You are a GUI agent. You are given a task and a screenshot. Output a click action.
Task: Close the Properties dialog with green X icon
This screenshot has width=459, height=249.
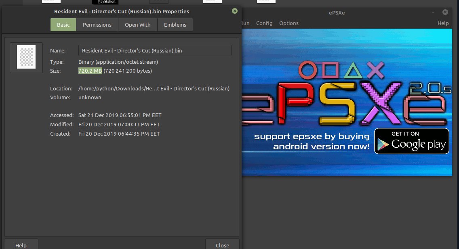point(235,11)
